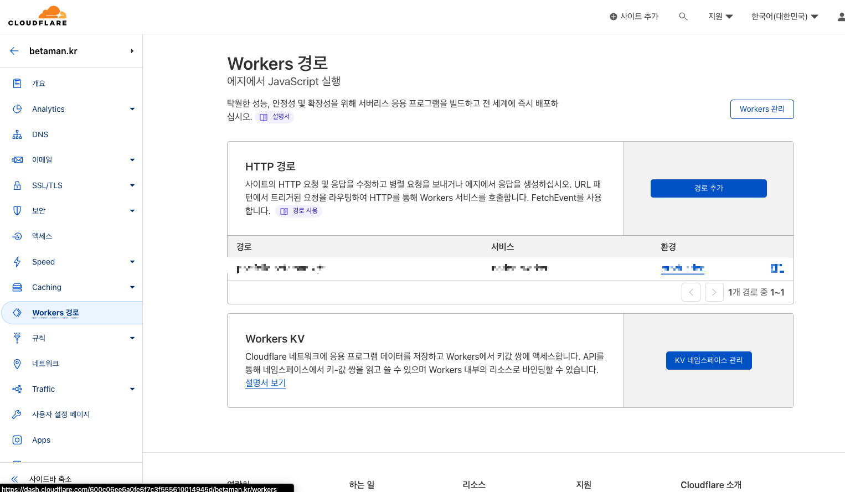Click the Workers 경로 diamond icon
845x492 pixels.
17,313
